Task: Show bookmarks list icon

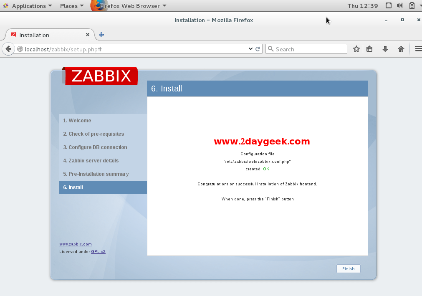Action: (369, 49)
